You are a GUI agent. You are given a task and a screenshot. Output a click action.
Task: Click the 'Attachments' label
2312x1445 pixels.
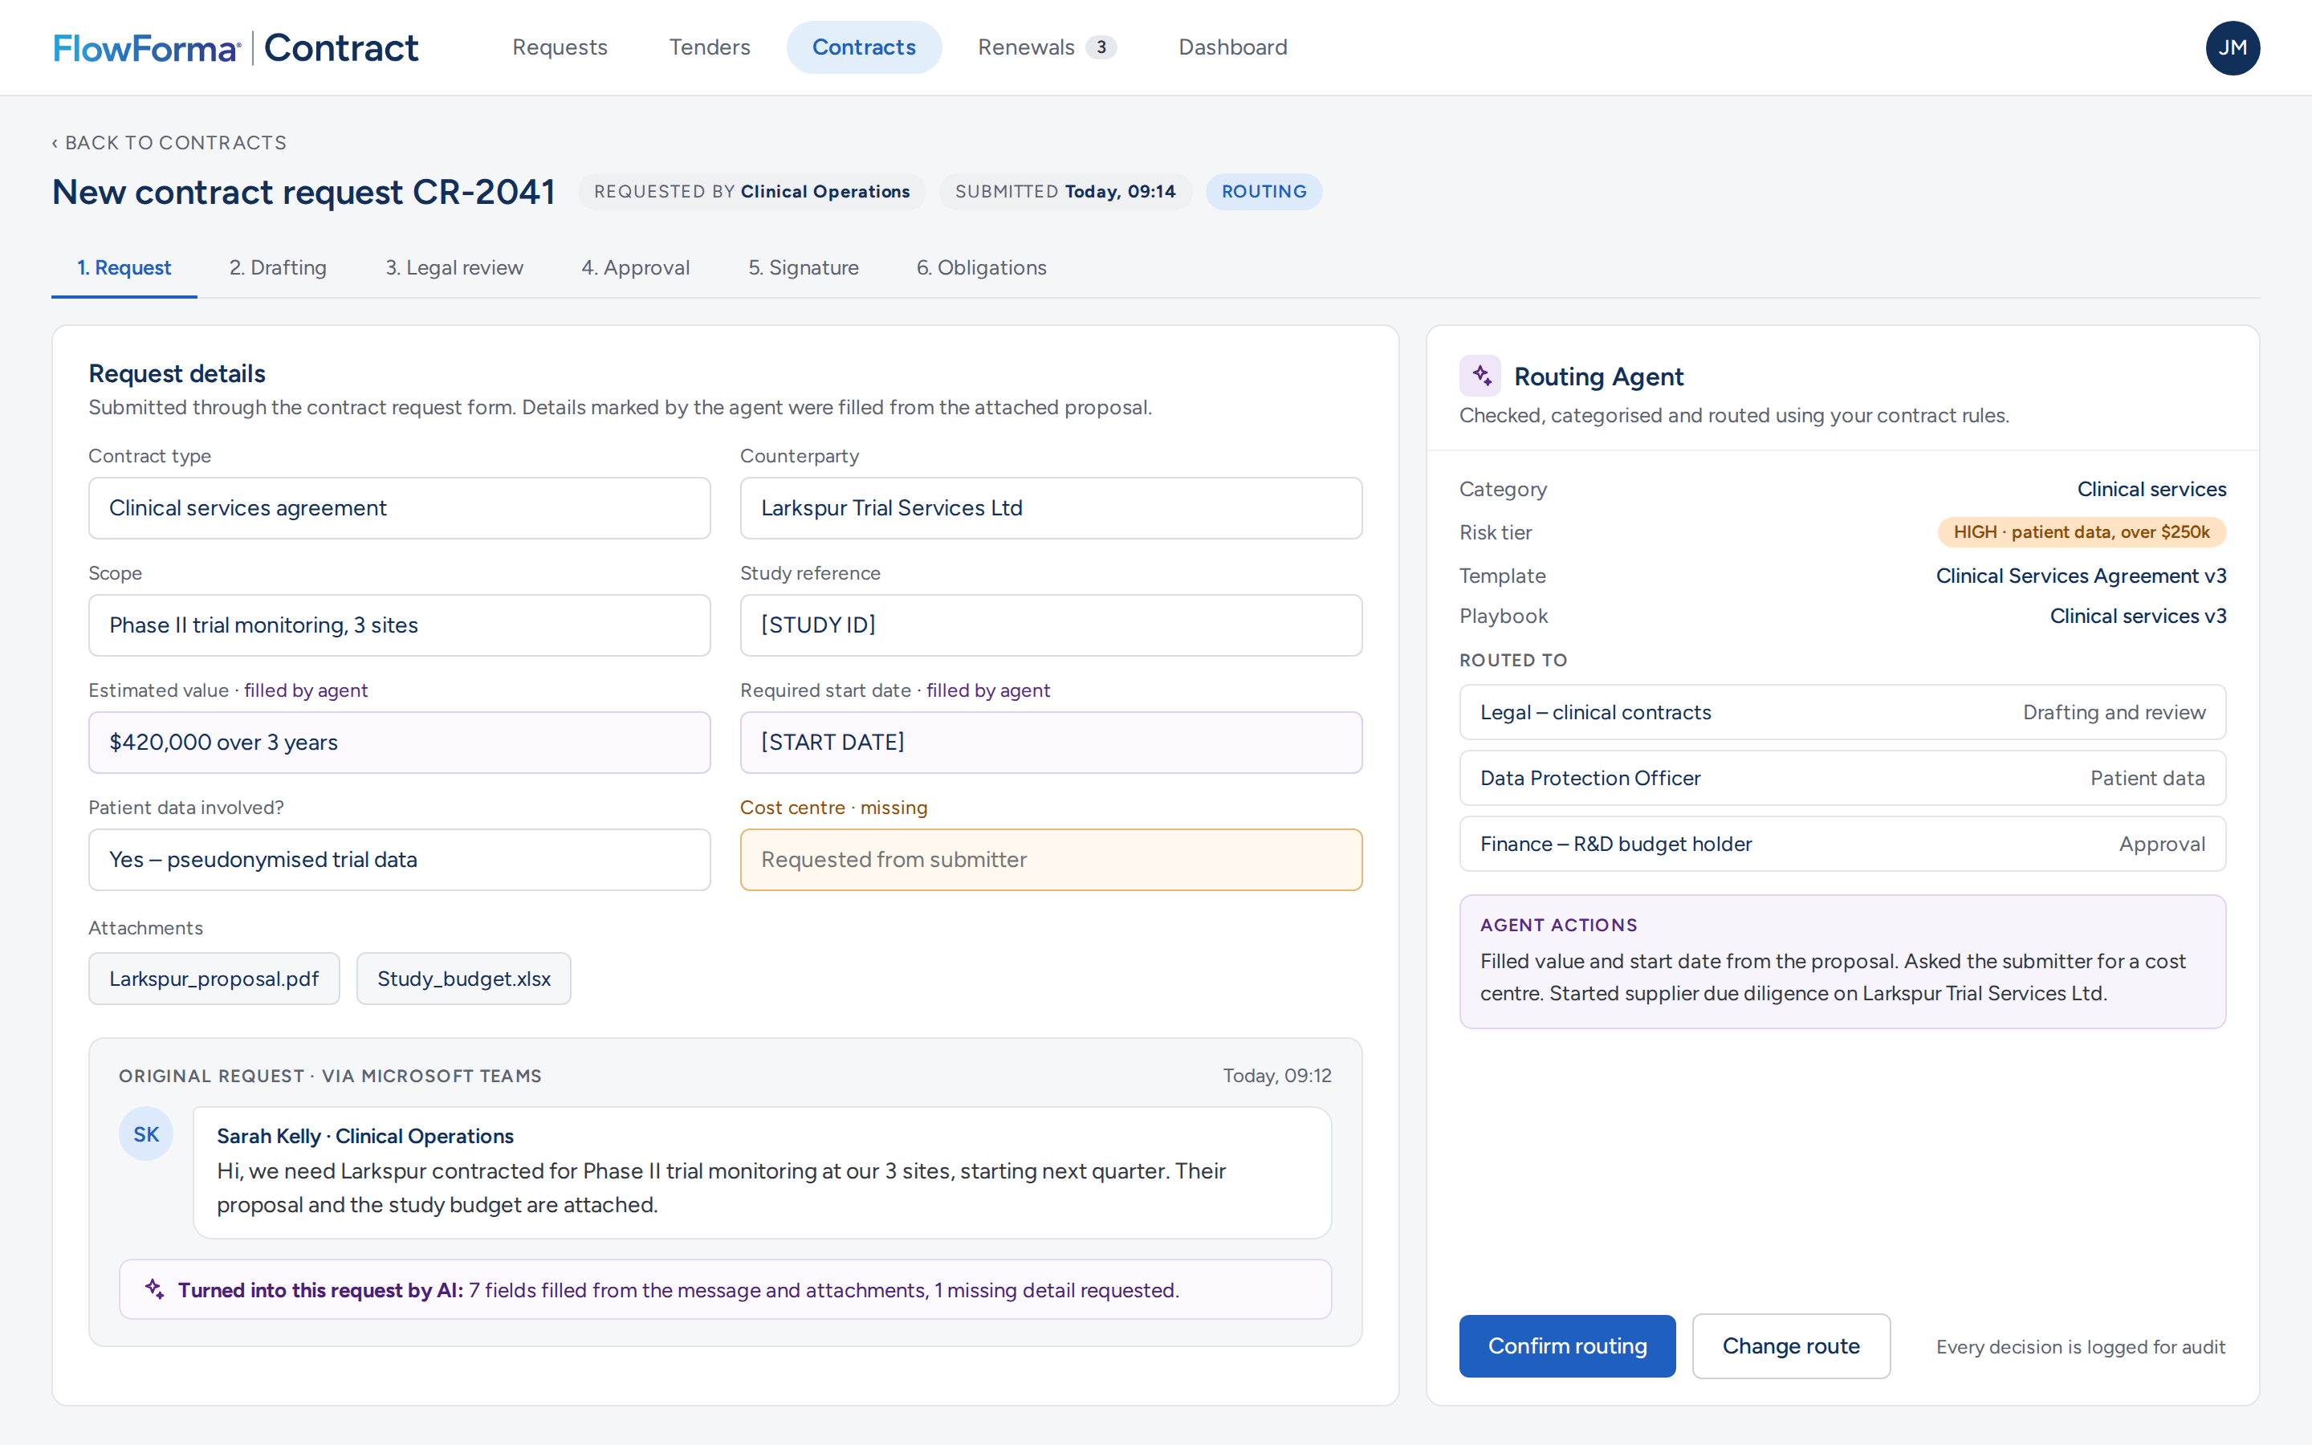tap(145, 928)
